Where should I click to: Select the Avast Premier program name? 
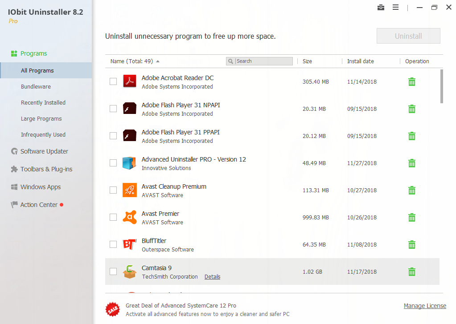click(x=160, y=214)
